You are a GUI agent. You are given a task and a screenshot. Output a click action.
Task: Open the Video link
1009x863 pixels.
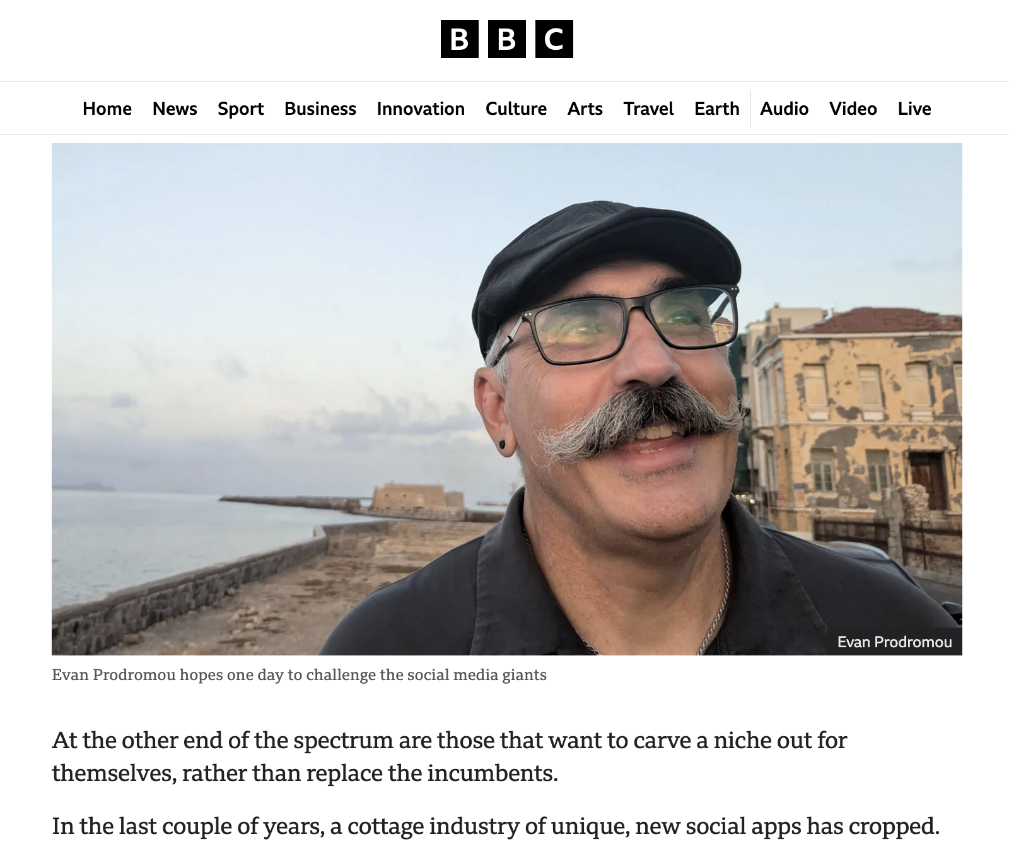point(853,109)
